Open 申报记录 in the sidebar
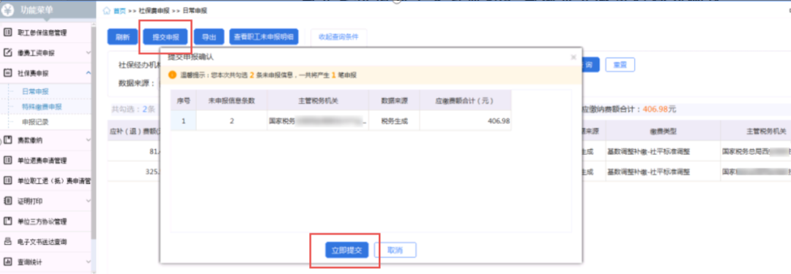 coord(35,122)
